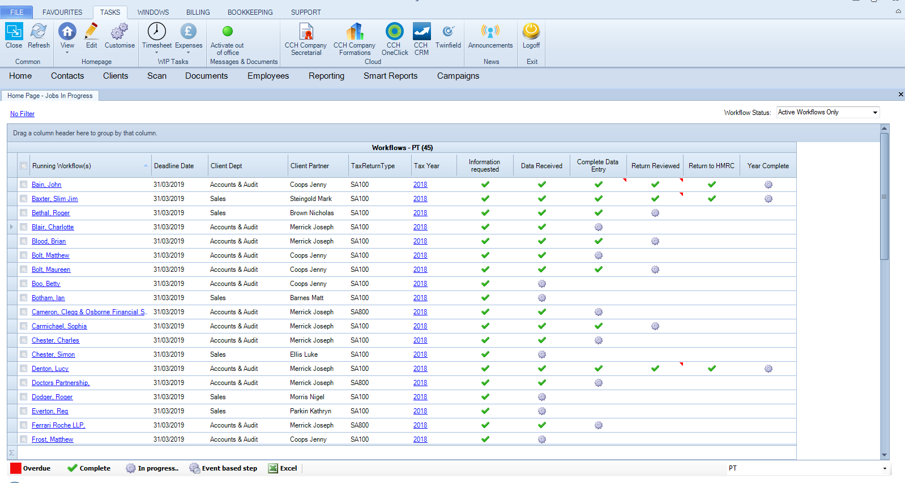Screen dimensions: 905x483
Task: Export the grid with the Excel button
Action: tap(283, 468)
